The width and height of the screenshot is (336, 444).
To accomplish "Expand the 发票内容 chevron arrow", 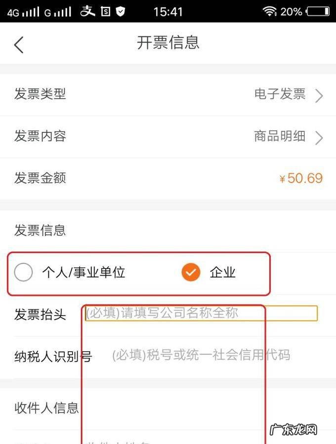I will tap(319, 137).
